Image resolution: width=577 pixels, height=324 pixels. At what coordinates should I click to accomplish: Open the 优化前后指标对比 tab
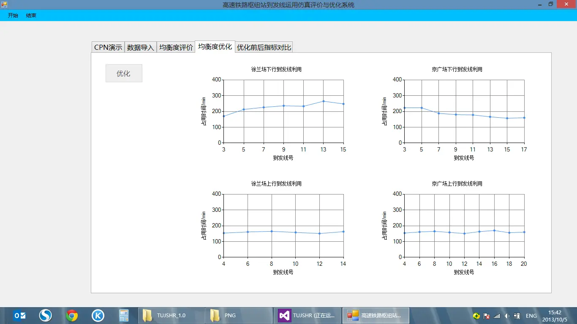point(264,47)
